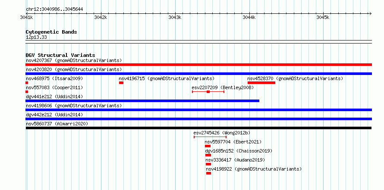Click the 3041k ruler tick label
384x190 pixels.
(27, 17)
